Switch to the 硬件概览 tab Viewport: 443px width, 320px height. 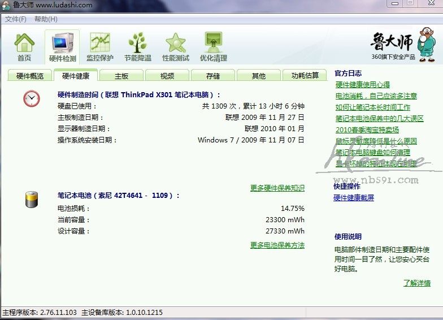point(29,76)
